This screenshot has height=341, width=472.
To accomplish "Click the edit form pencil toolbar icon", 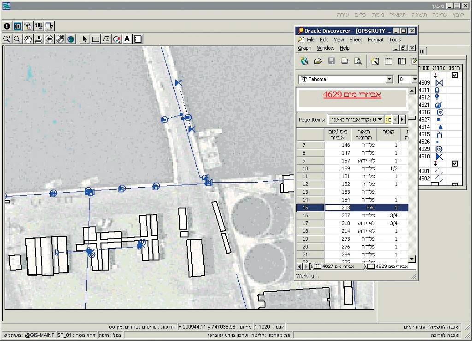I will (49, 26).
